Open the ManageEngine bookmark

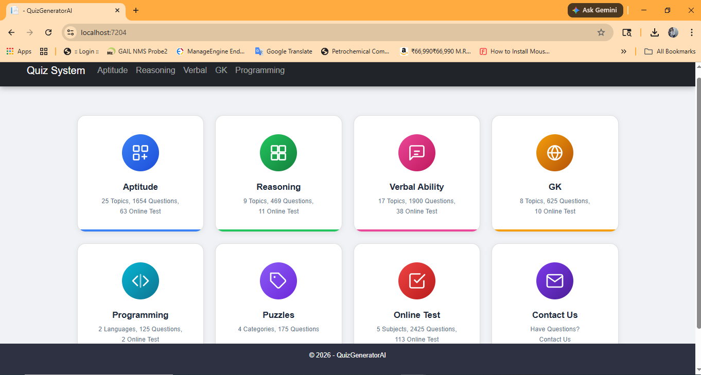(211, 51)
